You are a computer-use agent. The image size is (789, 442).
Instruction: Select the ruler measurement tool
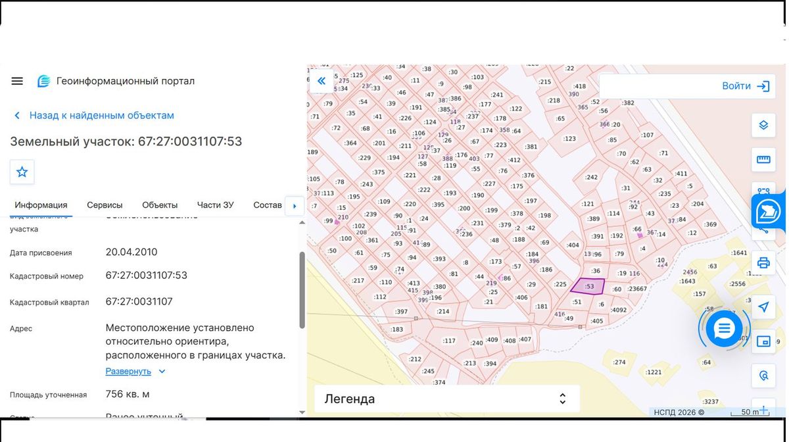763,159
